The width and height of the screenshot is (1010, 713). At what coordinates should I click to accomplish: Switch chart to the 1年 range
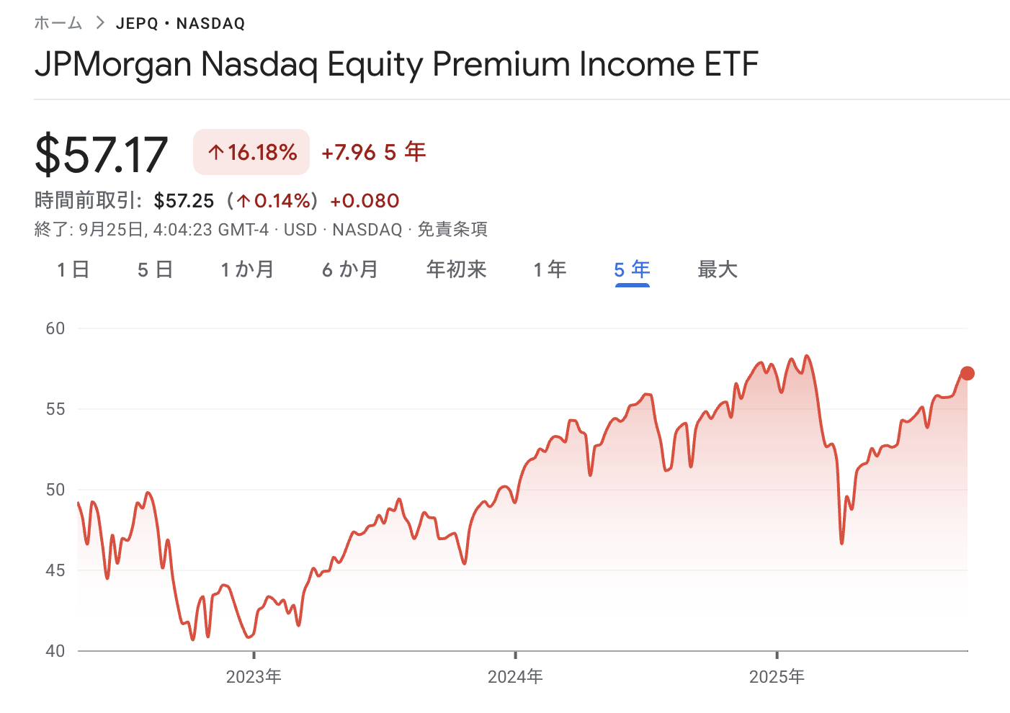tap(550, 270)
